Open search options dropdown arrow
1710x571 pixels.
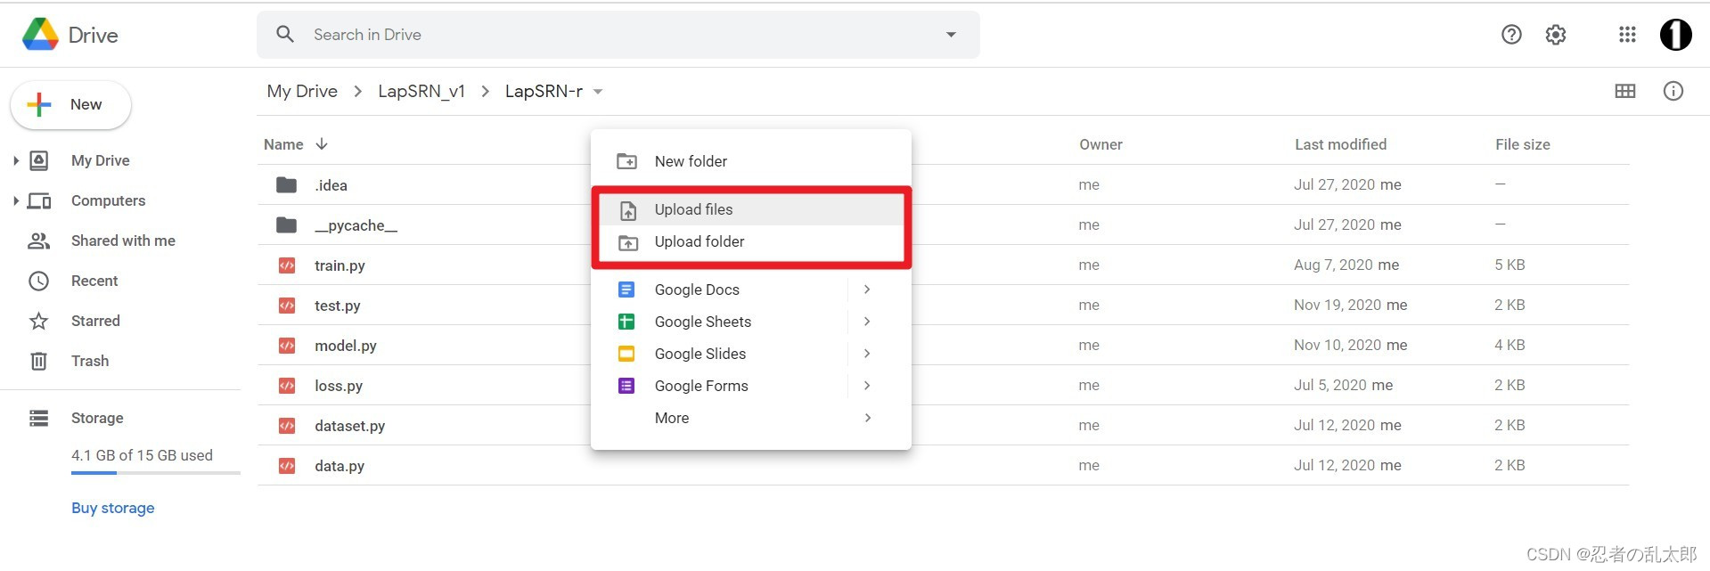[951, 35]
